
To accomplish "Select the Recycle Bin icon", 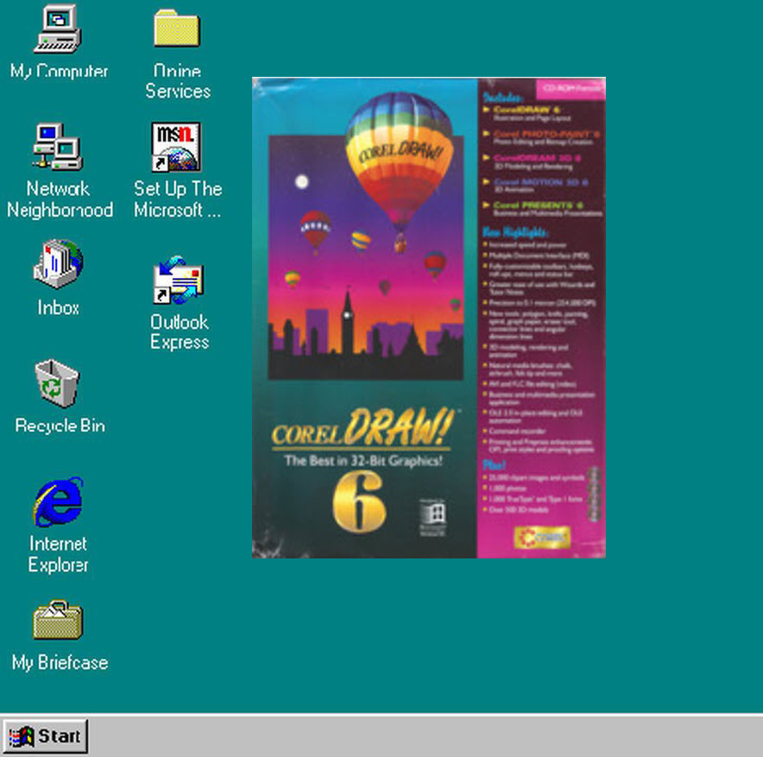I will coord(57,384).
